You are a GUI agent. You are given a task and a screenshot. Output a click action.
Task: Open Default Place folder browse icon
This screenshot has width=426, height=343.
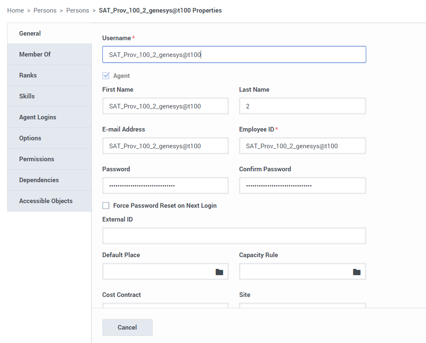point(219,272)
